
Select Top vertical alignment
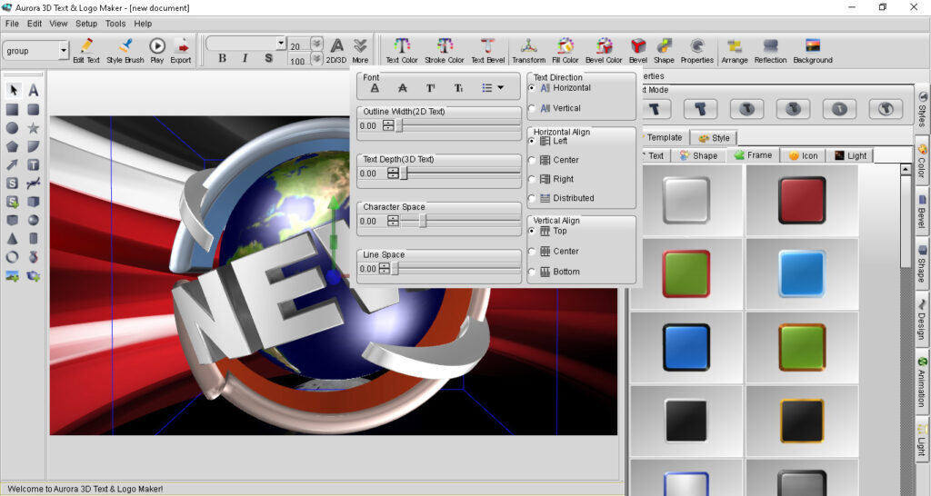pyautogui.click(x=548, y=232)
